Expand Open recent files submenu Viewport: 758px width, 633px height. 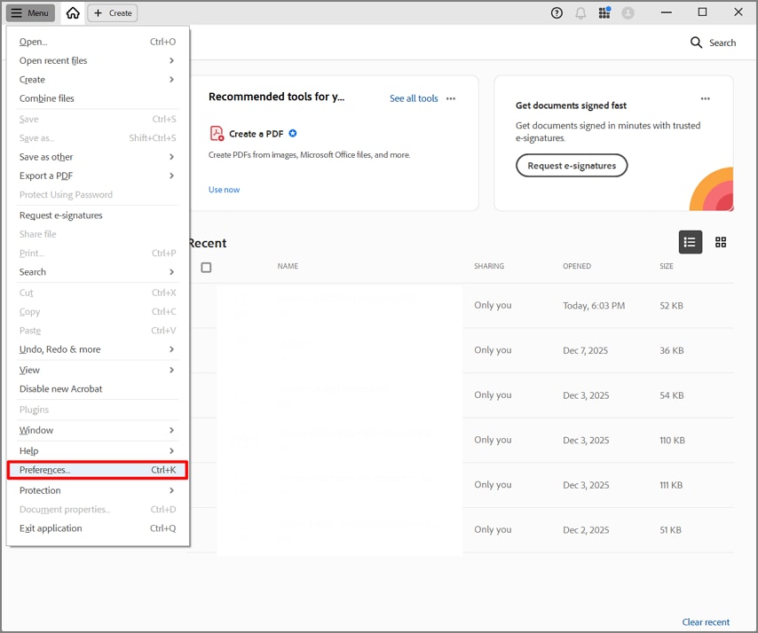[x=98, y=60]
